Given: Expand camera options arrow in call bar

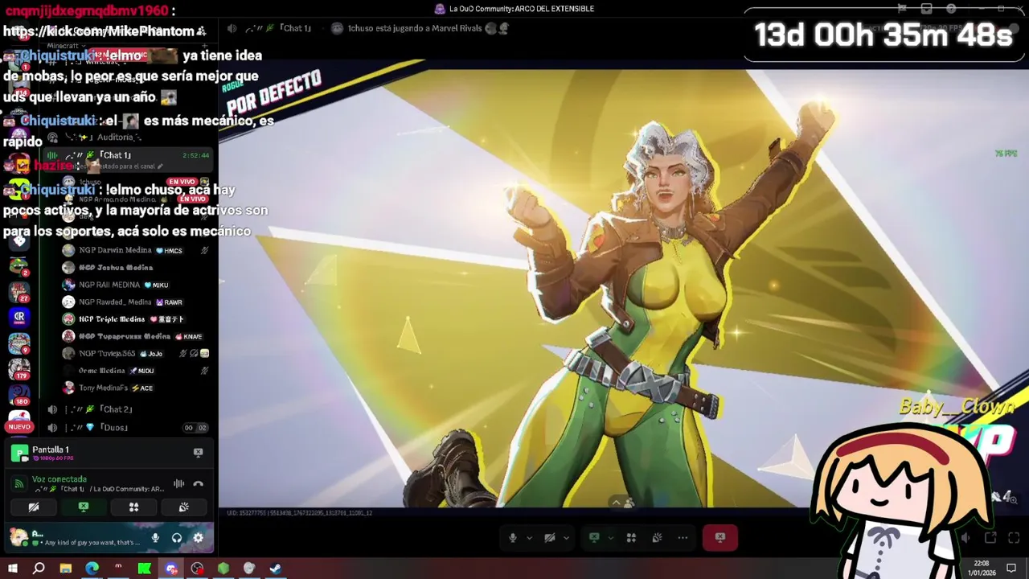Looking at the screenshot, I should 566,538.
